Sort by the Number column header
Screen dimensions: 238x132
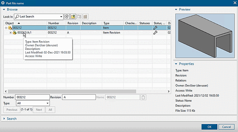(56, 23)
